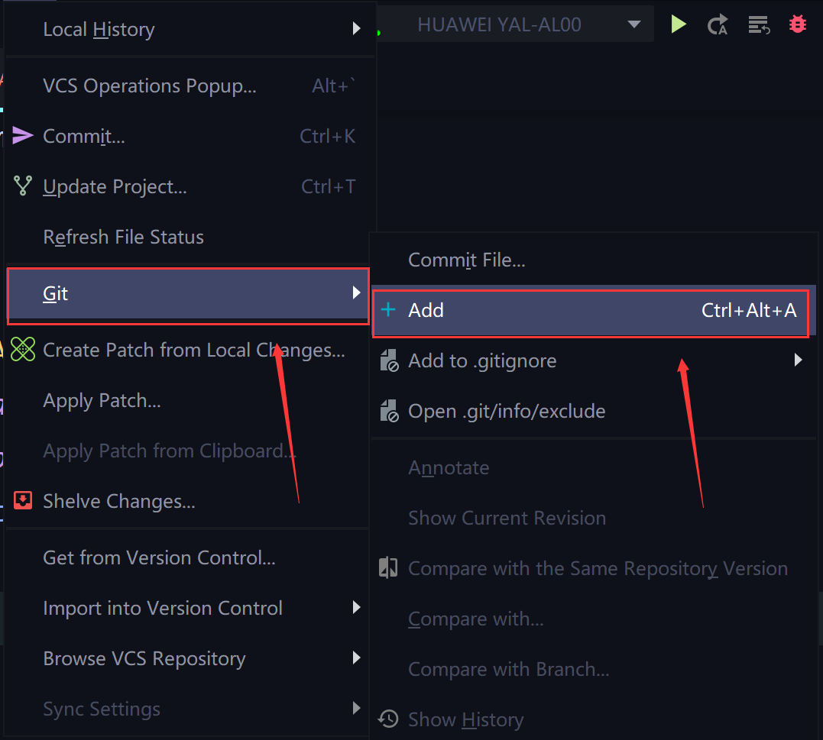The image size is (823, 740).
Task: Click the red Debug bug icon
Action: pos(797,24)
